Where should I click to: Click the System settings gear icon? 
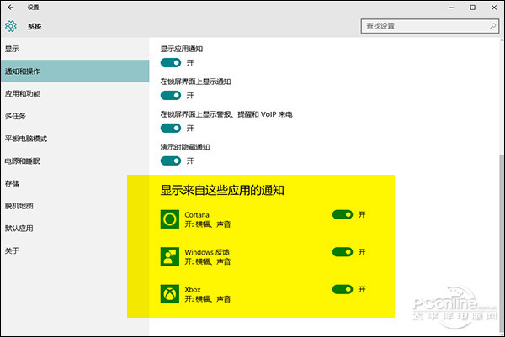[x=11, y=26]
